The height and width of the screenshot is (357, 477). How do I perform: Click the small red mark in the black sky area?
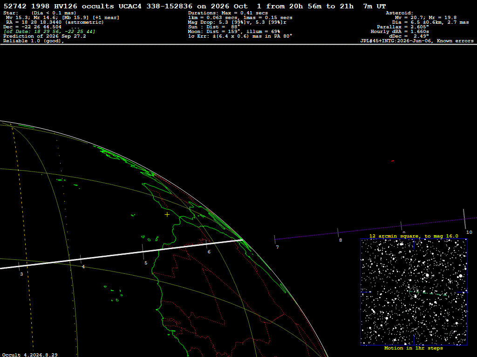pos(392,161)
